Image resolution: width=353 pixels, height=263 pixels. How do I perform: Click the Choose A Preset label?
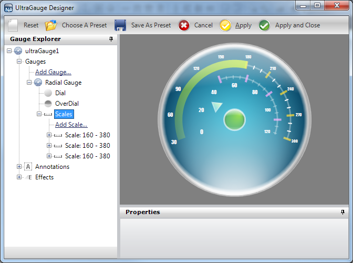(x=84, y=25)
